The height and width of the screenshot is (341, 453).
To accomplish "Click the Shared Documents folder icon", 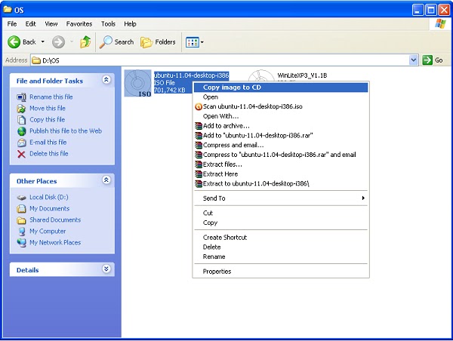I will point(21,220).
